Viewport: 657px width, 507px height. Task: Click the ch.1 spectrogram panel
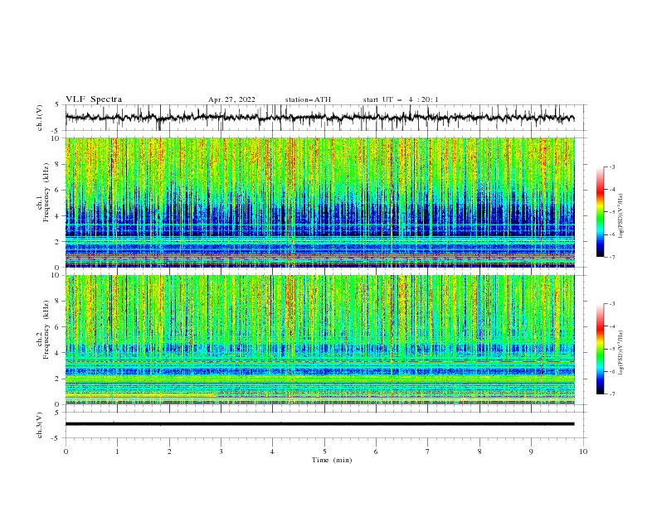[320, 202]
